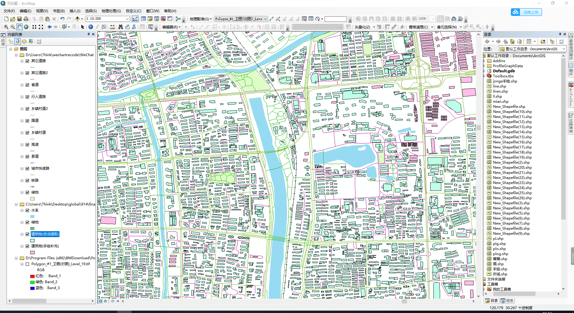Click the Full Extent globe icon
Viewport: 574px width, 313px height.
pos(26,27)
